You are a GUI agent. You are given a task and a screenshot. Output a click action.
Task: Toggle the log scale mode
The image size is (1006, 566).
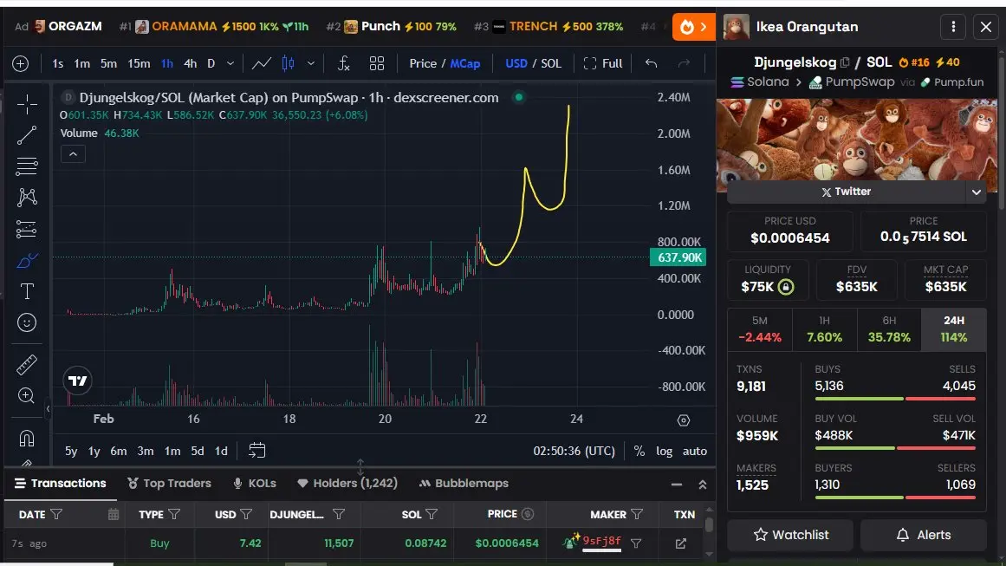[x=664, y=451]
